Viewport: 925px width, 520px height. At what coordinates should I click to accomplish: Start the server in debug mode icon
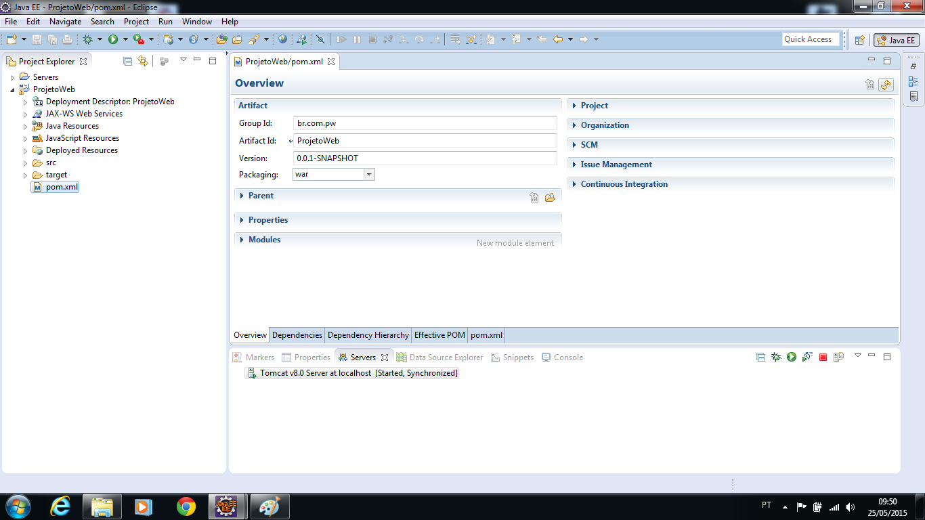click(776, 357)
